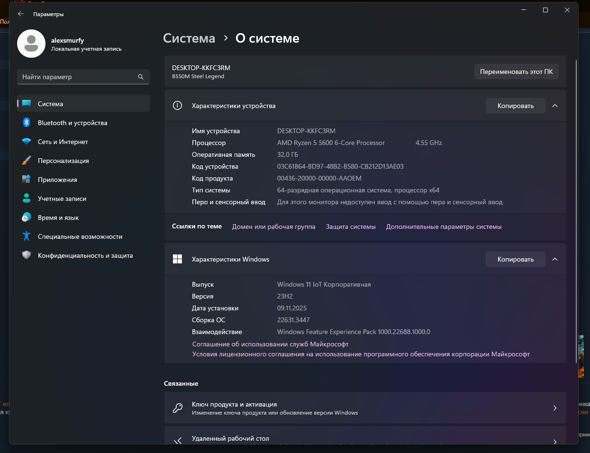Click the back arrow in Settings header
This screenshot has height=453, width=590.
click(x=21, y=14)
